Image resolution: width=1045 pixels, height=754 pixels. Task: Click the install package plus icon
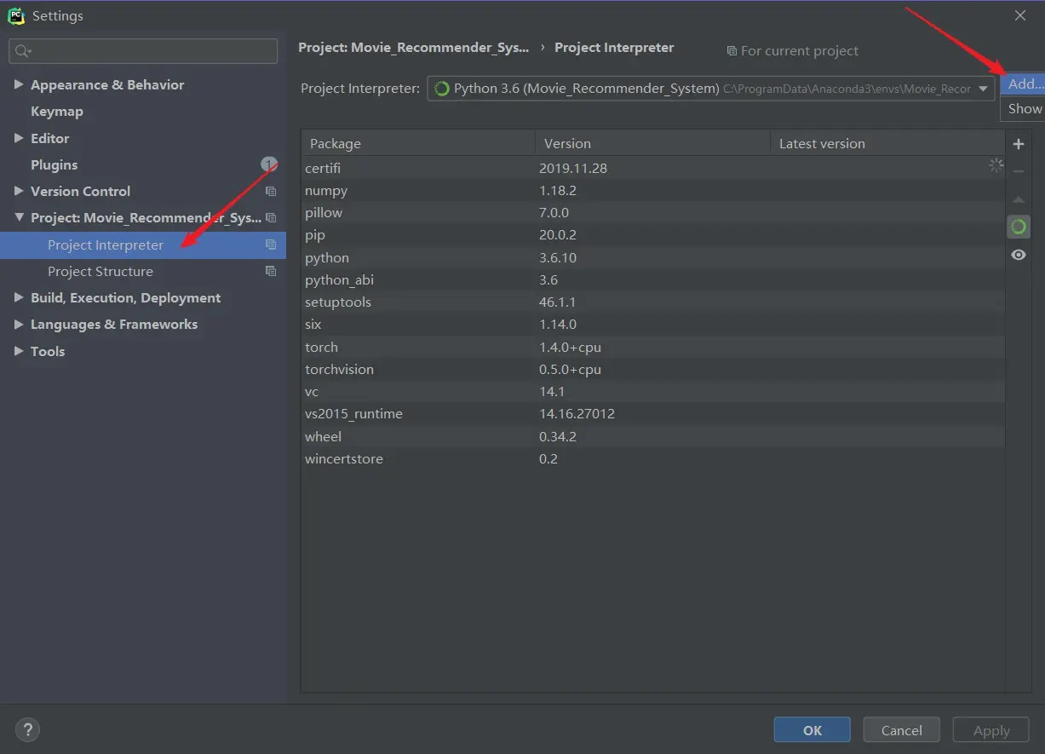point(1018,144)
